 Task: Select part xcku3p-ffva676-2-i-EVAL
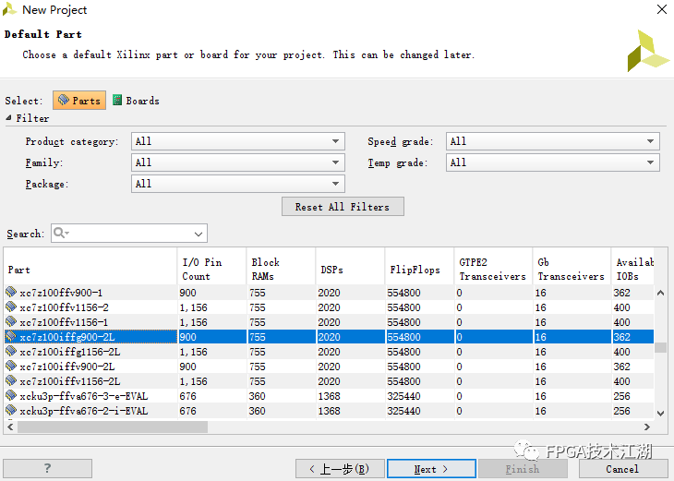pos(84,411)
